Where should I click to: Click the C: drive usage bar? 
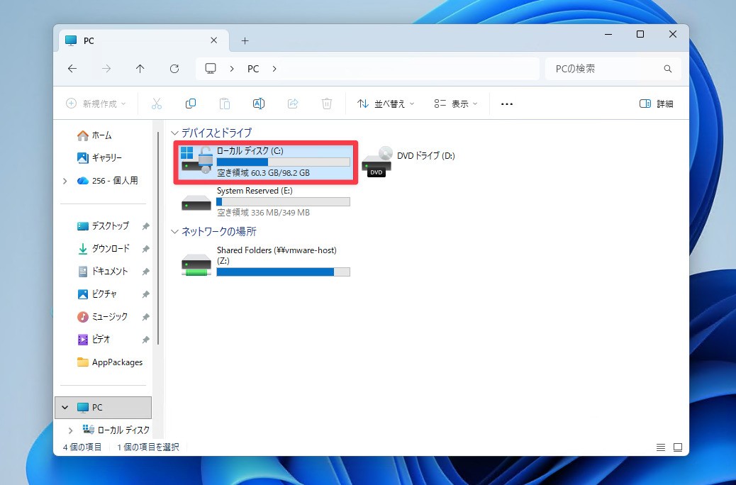coord(283,162)
